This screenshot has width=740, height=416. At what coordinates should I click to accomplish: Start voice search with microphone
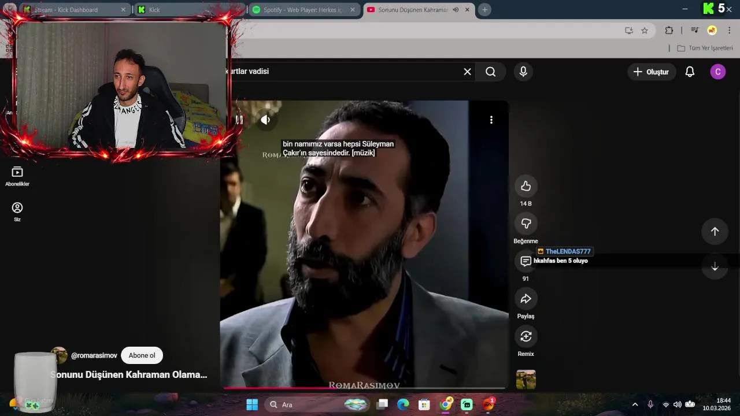523,72
